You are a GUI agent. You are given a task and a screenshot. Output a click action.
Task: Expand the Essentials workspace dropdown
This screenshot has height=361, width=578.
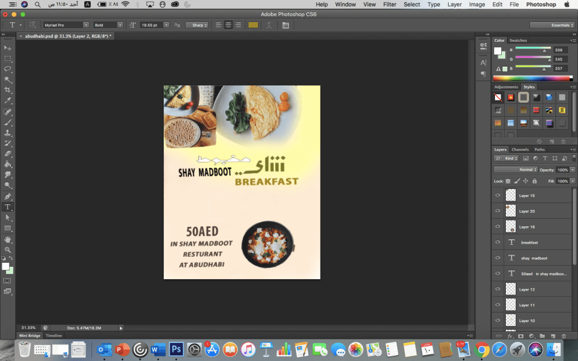click(552, 25)
